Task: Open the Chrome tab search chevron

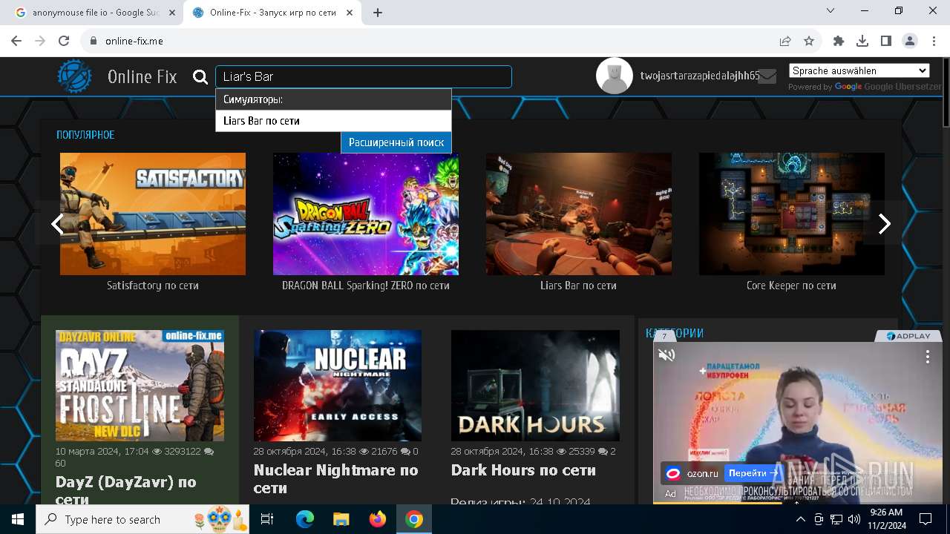Action: [831, 10]
